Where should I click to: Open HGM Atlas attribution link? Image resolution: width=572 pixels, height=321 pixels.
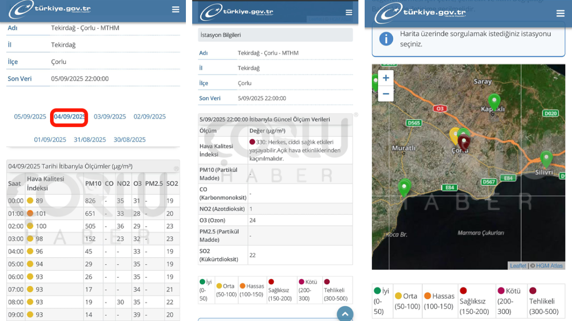549,266
